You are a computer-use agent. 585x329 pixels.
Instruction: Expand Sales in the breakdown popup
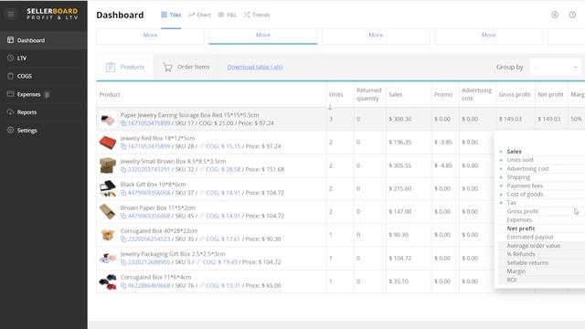click(x=501, y=152)
